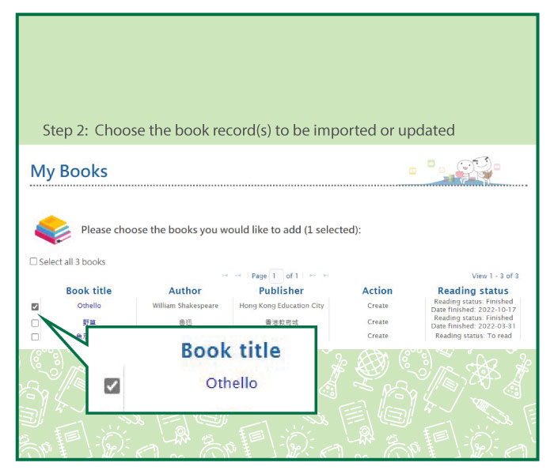554x474 pixels.
Task: Uncheck the Othello book checkbox
Action: pos(35,307)
